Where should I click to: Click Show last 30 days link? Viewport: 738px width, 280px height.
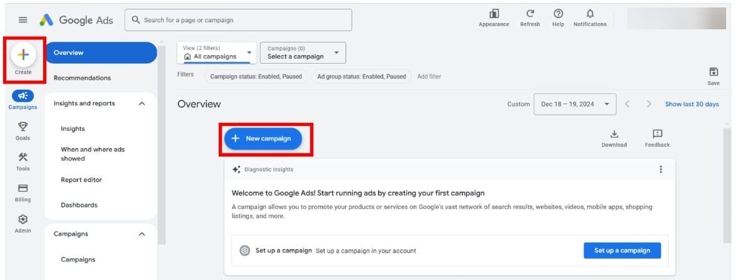692,104
